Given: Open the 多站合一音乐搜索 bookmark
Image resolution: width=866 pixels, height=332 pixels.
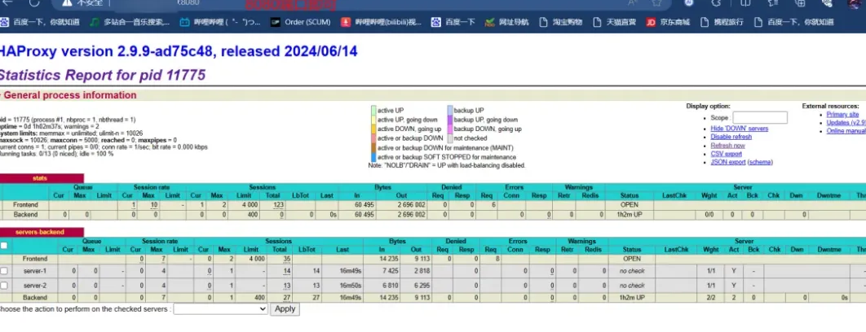Looking at the screenshot, I should (x=129, y=23).
